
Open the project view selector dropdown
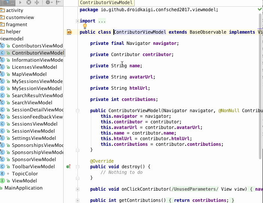pyautogui.click(x=8, y=3)
